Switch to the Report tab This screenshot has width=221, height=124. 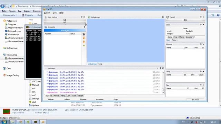coord(174,40)
